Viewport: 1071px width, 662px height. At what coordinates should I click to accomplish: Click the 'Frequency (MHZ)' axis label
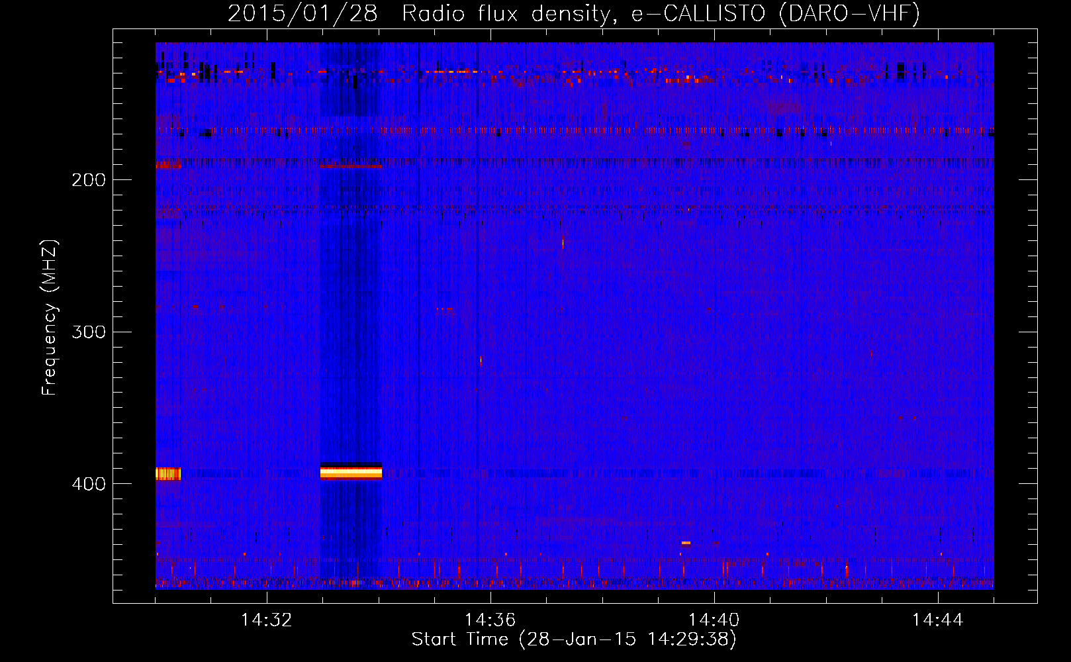click(x=50, y=317)
